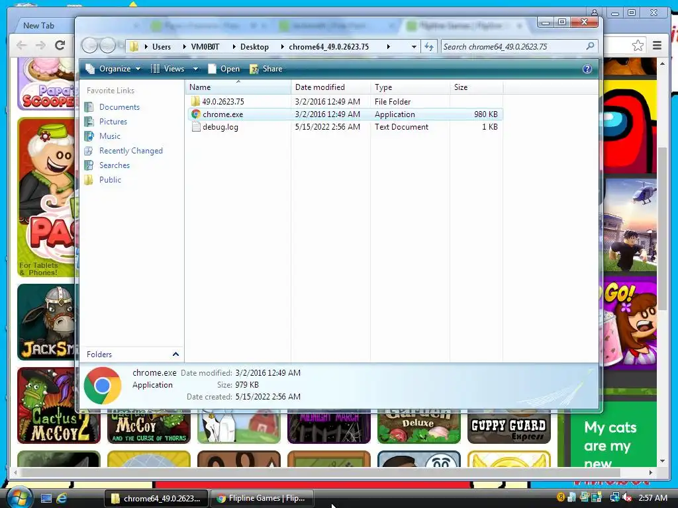Click the muted volume tray icon
678x508 pixels.
[628, 497]
